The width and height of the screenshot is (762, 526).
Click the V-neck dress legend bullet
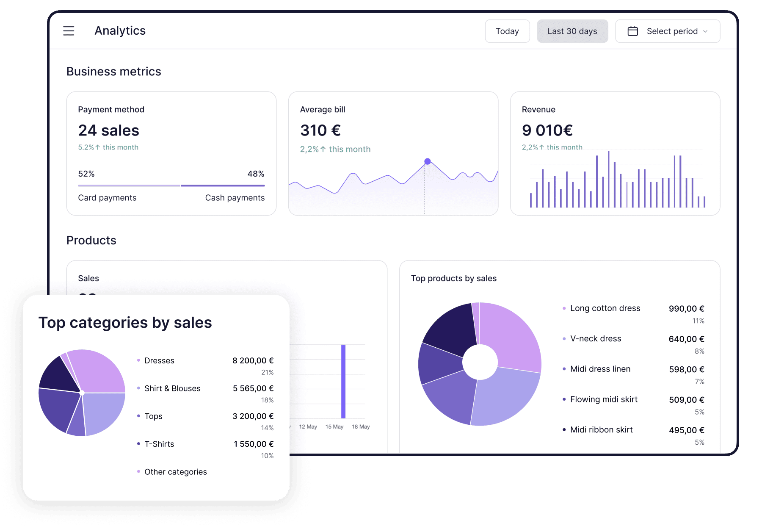tap(564, 339)
